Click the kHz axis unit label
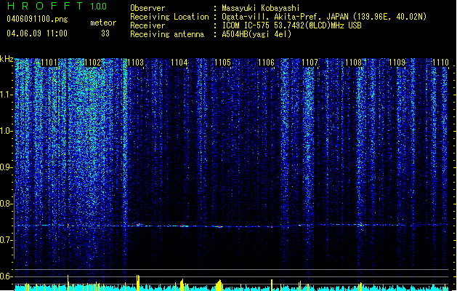 (7, 59)
